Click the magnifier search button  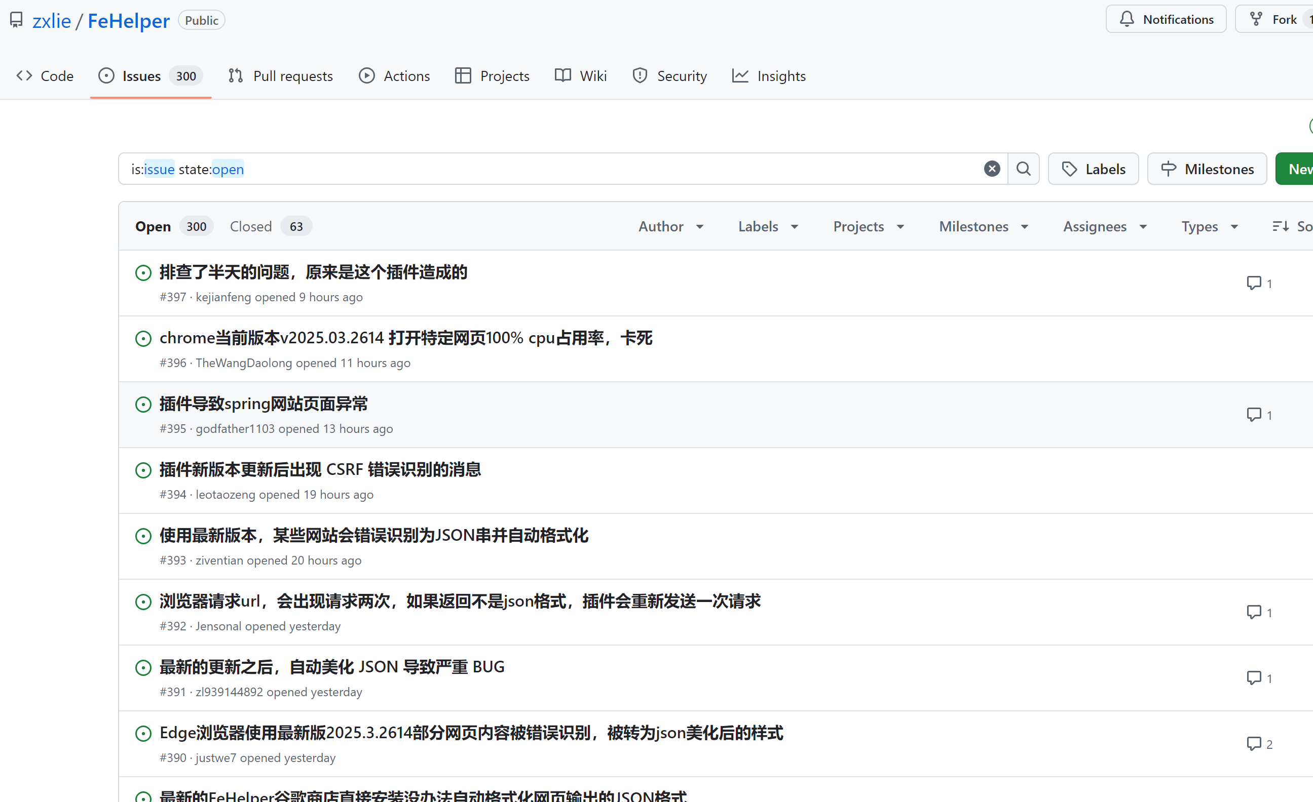coord(1023,169)
